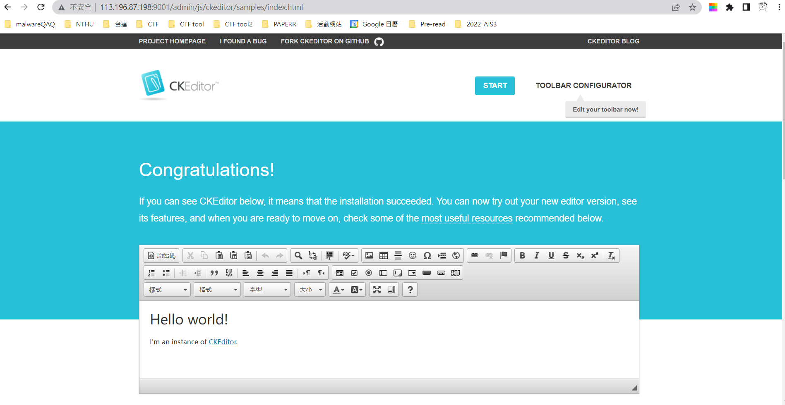Set text direction left-to-right
The image size is (785, 405).
coord(306,273)
